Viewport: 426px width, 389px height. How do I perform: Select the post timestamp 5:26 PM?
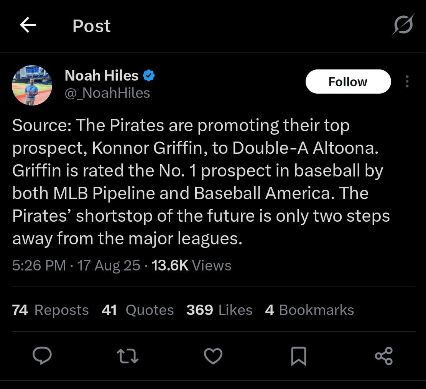coord(39,265)
